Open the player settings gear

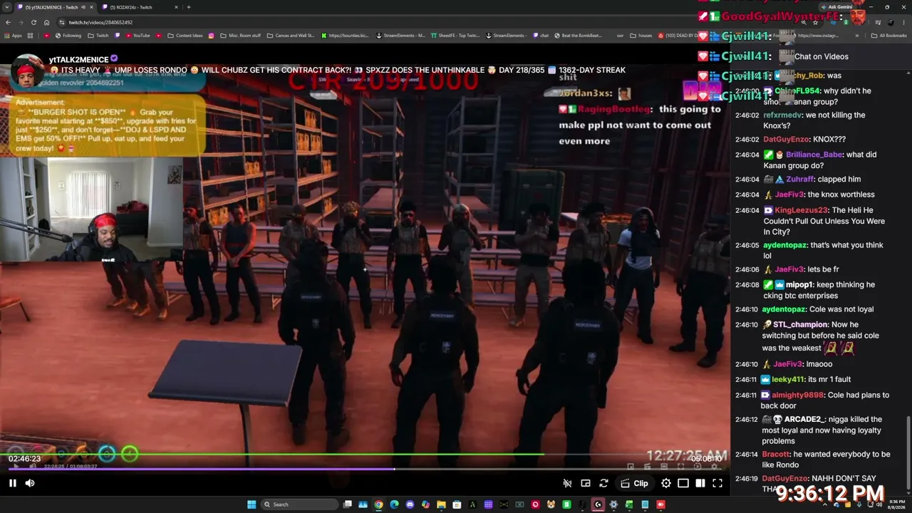pyautogui.click(x=666, y=483)
